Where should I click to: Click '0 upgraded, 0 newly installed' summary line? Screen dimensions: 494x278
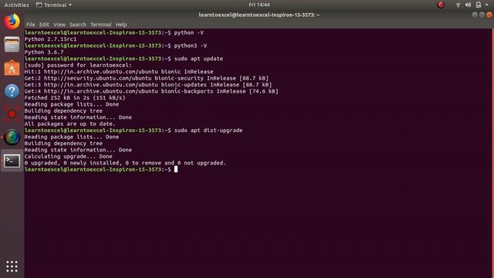[x=125, y=163]
